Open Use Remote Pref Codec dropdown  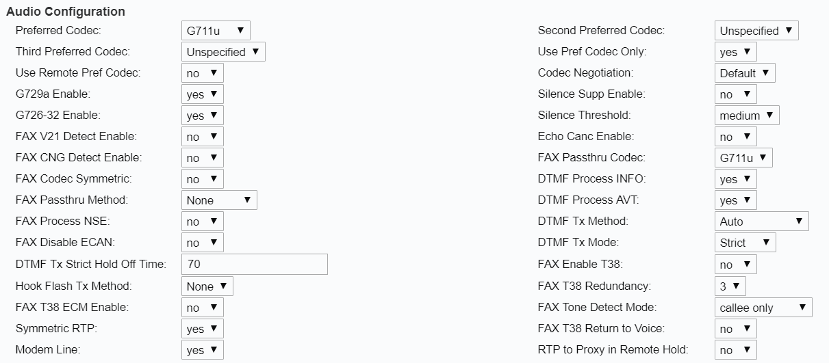(x=202, y=73)
